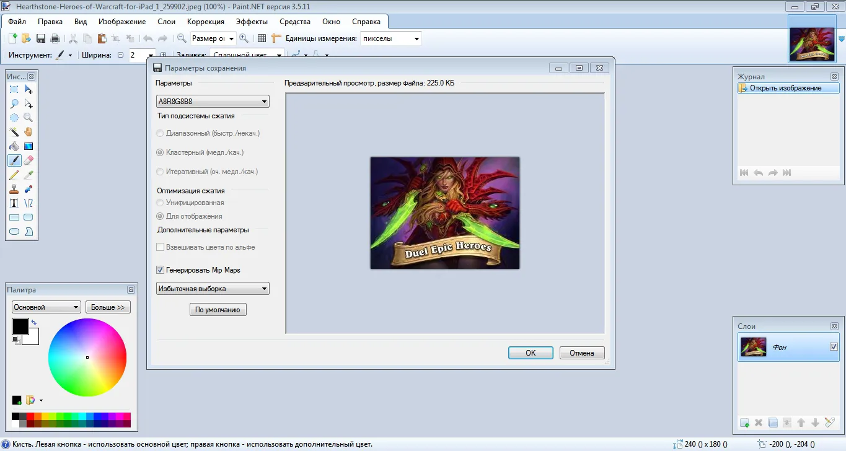Viewport: 846px width, 451px height.
Task: Toggle visibility checkbox of Фон layer
Action: [x=834, y=347]
